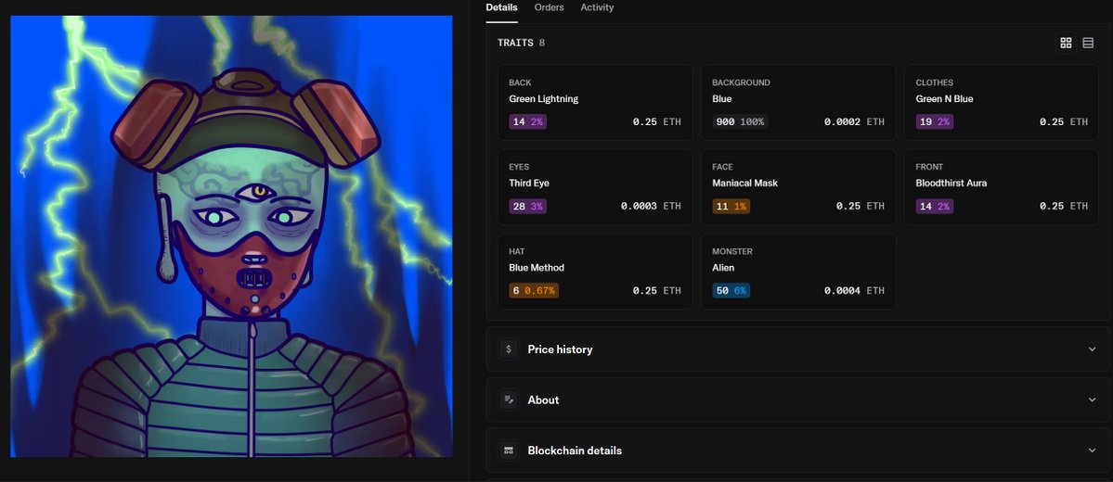Click the '50 6%' rarity badge
The width and height of the screenshot is (1113, 482).
coord(731,291)
